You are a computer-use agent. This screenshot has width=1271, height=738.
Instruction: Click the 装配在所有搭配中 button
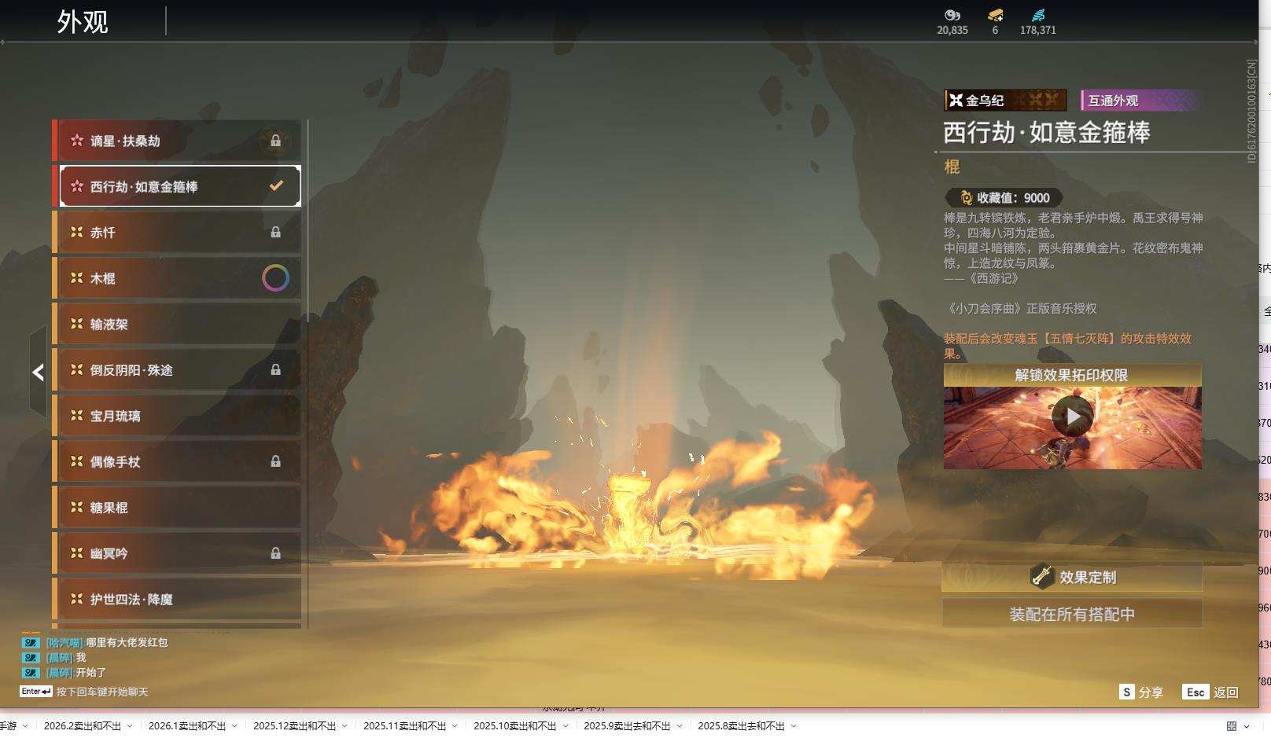tap(1072, 614)
